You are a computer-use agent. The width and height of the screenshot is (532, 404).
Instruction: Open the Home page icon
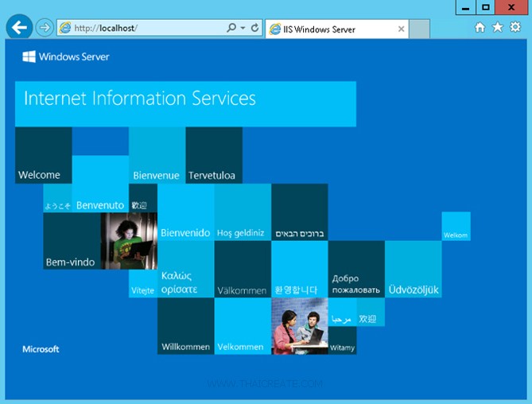tap(480, 27)
